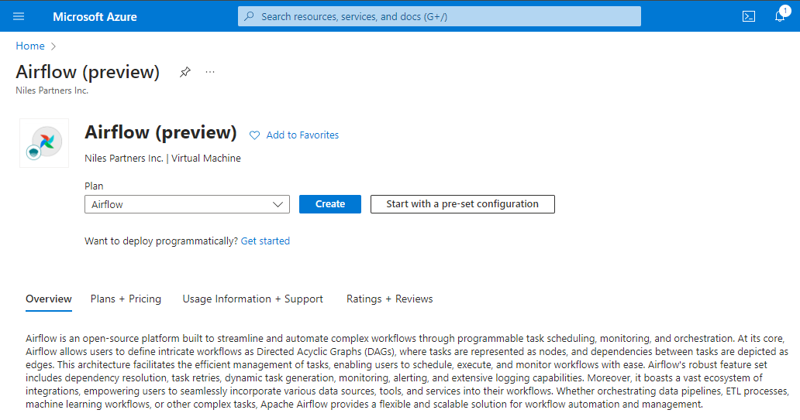
Task: Click the large Airflow (preview) page title
Action: (160, 132)
